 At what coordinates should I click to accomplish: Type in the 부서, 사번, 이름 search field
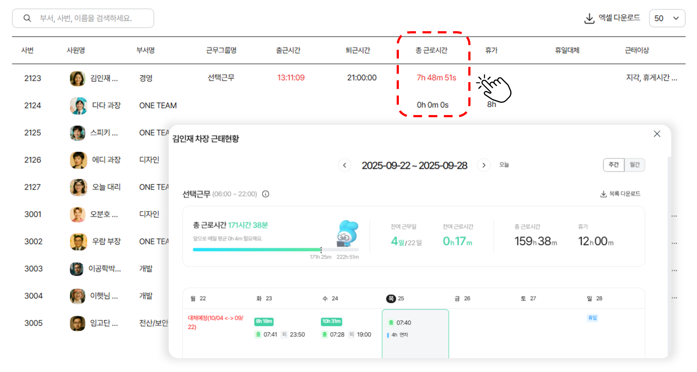pyautogui.click(x=91, y=18)
